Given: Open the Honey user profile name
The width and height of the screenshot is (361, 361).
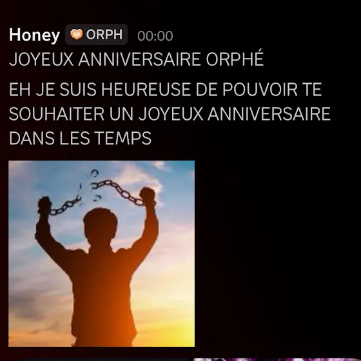Looking at the screenshot, I should pos(35,35).
